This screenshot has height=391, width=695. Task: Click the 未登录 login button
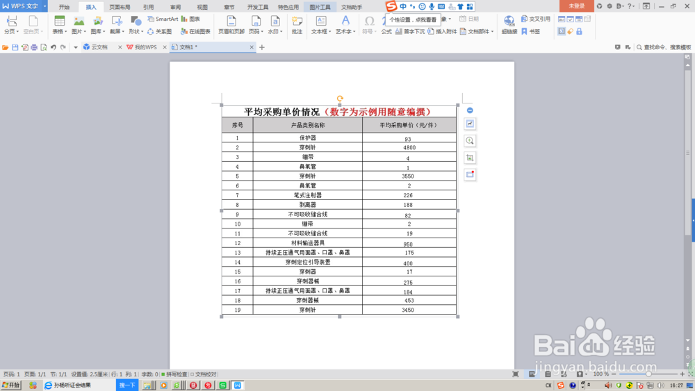[577, 6]
